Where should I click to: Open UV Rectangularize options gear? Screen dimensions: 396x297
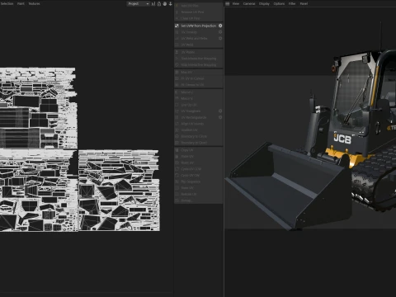220,117
